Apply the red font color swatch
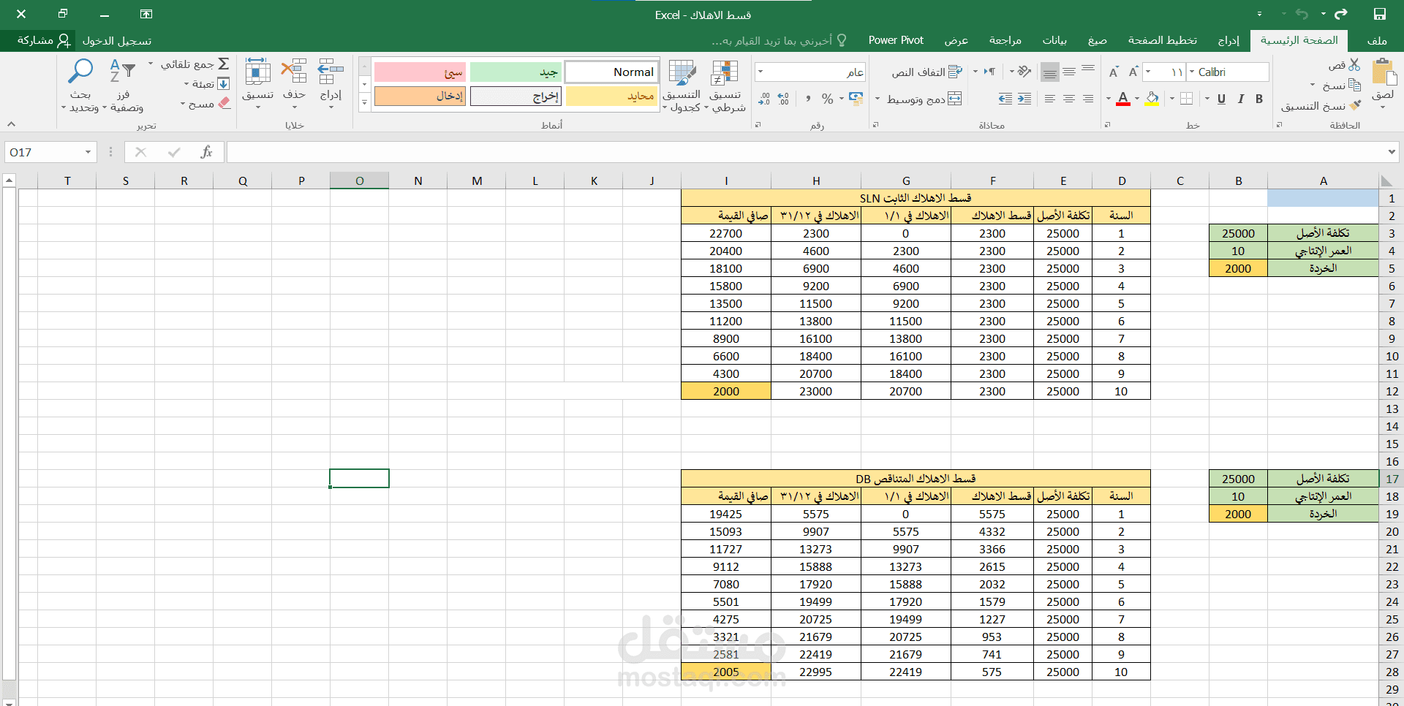The width and height of the screenshot is (1404, 706). point(1124,99)
